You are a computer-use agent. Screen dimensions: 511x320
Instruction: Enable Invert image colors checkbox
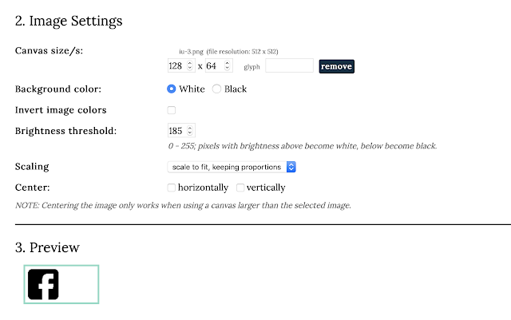click(x=172, y=110)
